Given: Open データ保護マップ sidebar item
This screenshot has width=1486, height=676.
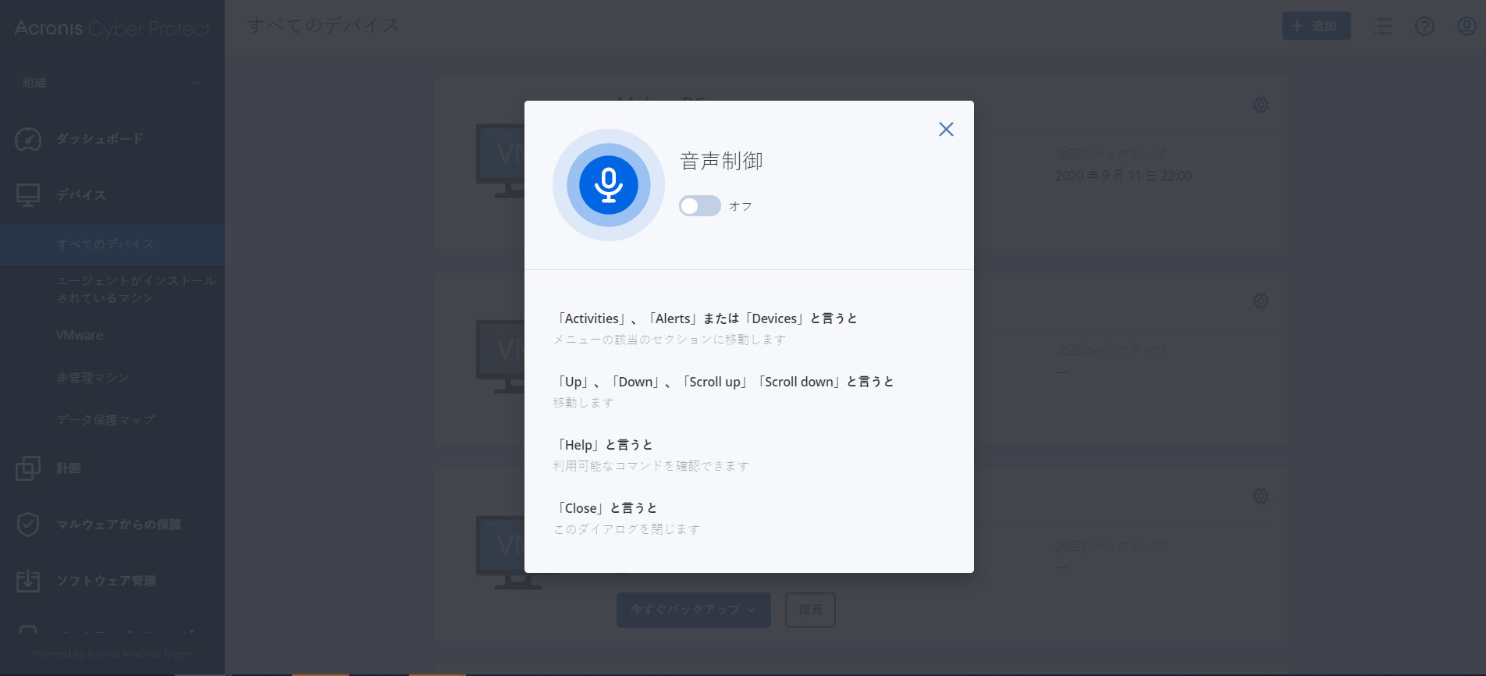Looking at the screenshot, I should 105,420.
